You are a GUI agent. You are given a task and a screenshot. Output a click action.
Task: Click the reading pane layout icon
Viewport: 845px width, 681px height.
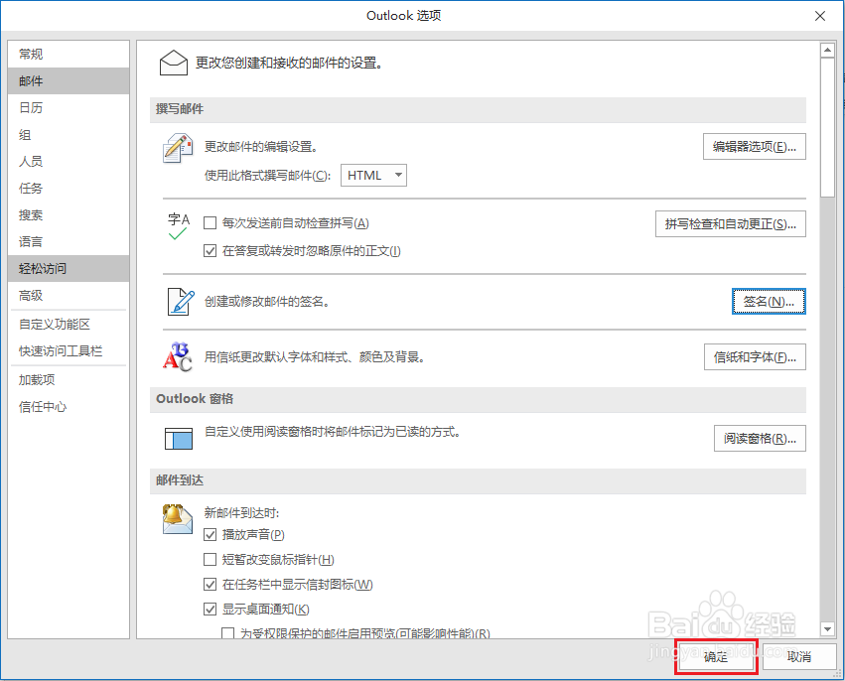click(179, 439)
